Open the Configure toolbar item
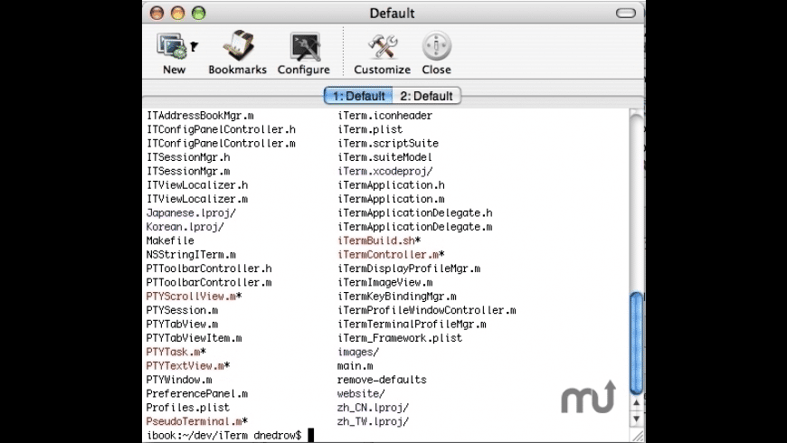 (304, 52)
